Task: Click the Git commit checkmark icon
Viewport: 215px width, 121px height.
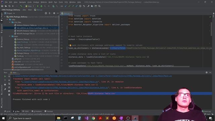Action: coord(69,6)
